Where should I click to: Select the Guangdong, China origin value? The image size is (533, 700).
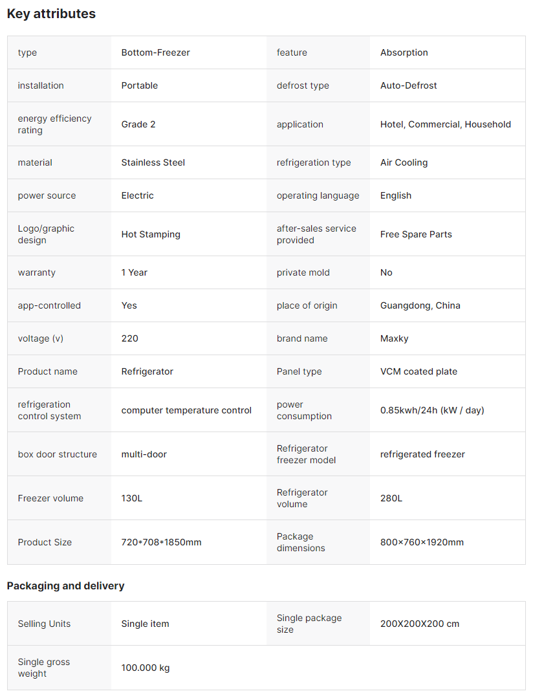pos(420,305)
